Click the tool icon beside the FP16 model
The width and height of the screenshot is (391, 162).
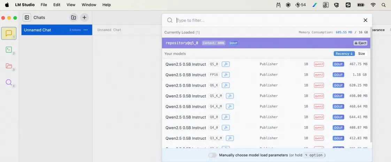(x=225, y=75)
